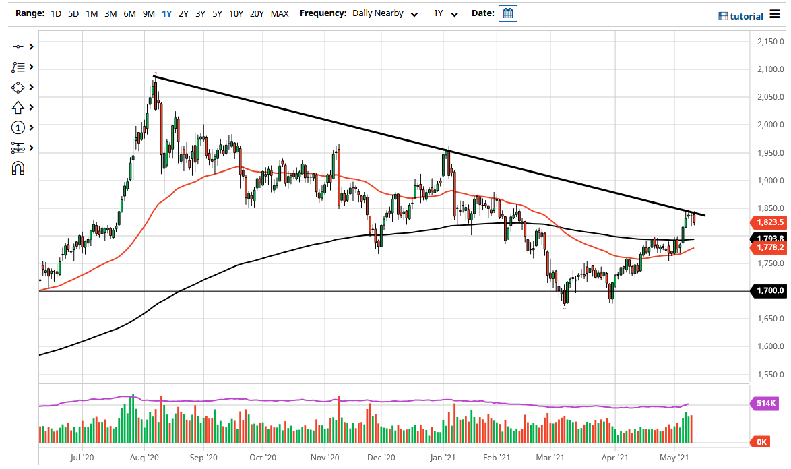
Task: Click the 0K volume axis label
Action: click(x=761, y=442)
